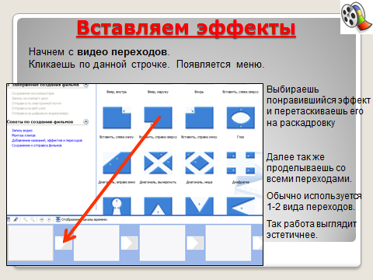The width and height of the screenshot is (373, 280).
Task: Choose the keyhole-shaped transition thumbnail
Action: (117, 205)
